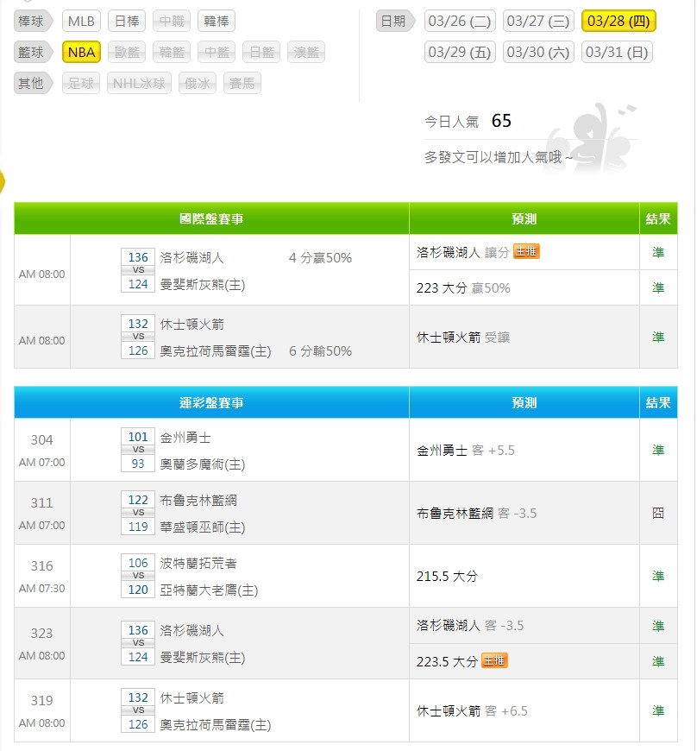Image resolution: width=697 pixels, height=751 pixels.
Task: Click score 120 for 亞特蘭大老鷹
Action: [138, 590]
